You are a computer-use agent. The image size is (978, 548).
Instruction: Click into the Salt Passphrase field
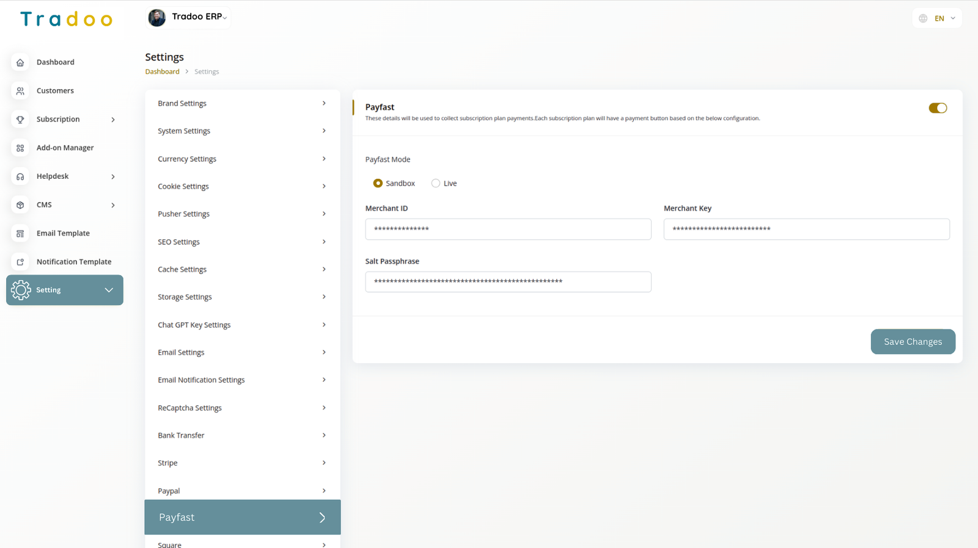pos(508,282)
